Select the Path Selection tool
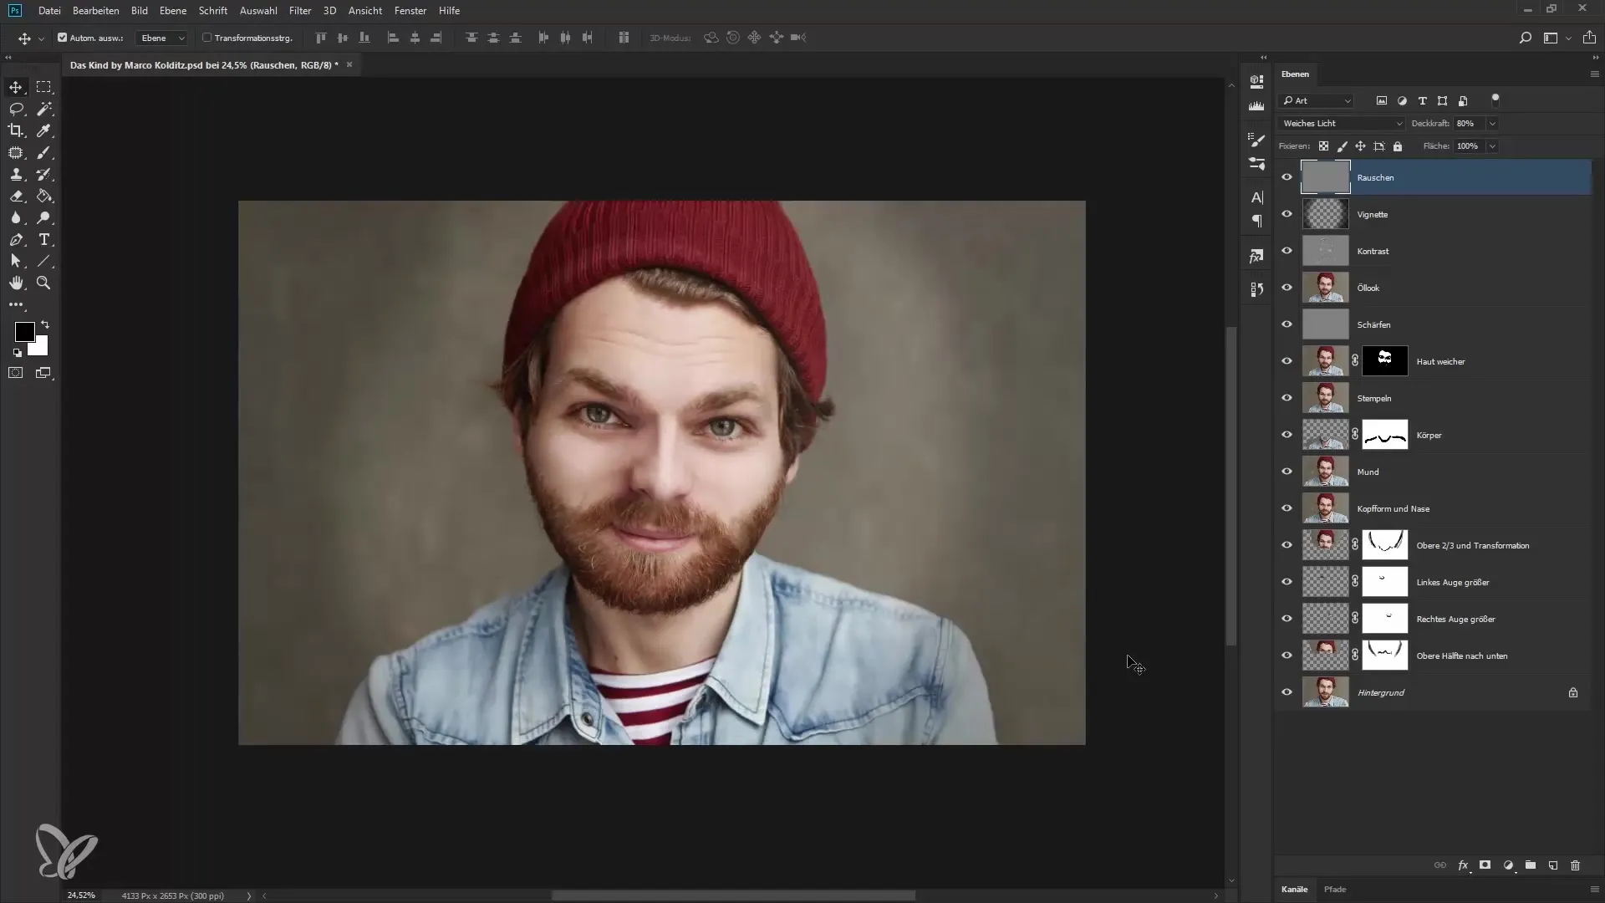Image resolution: width=1605 pixels, height=903 pixels. [x=16, y=261]
